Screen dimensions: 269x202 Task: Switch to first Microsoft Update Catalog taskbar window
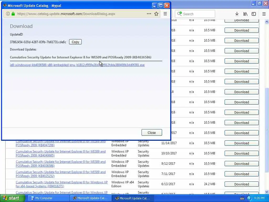coord(91,198)
